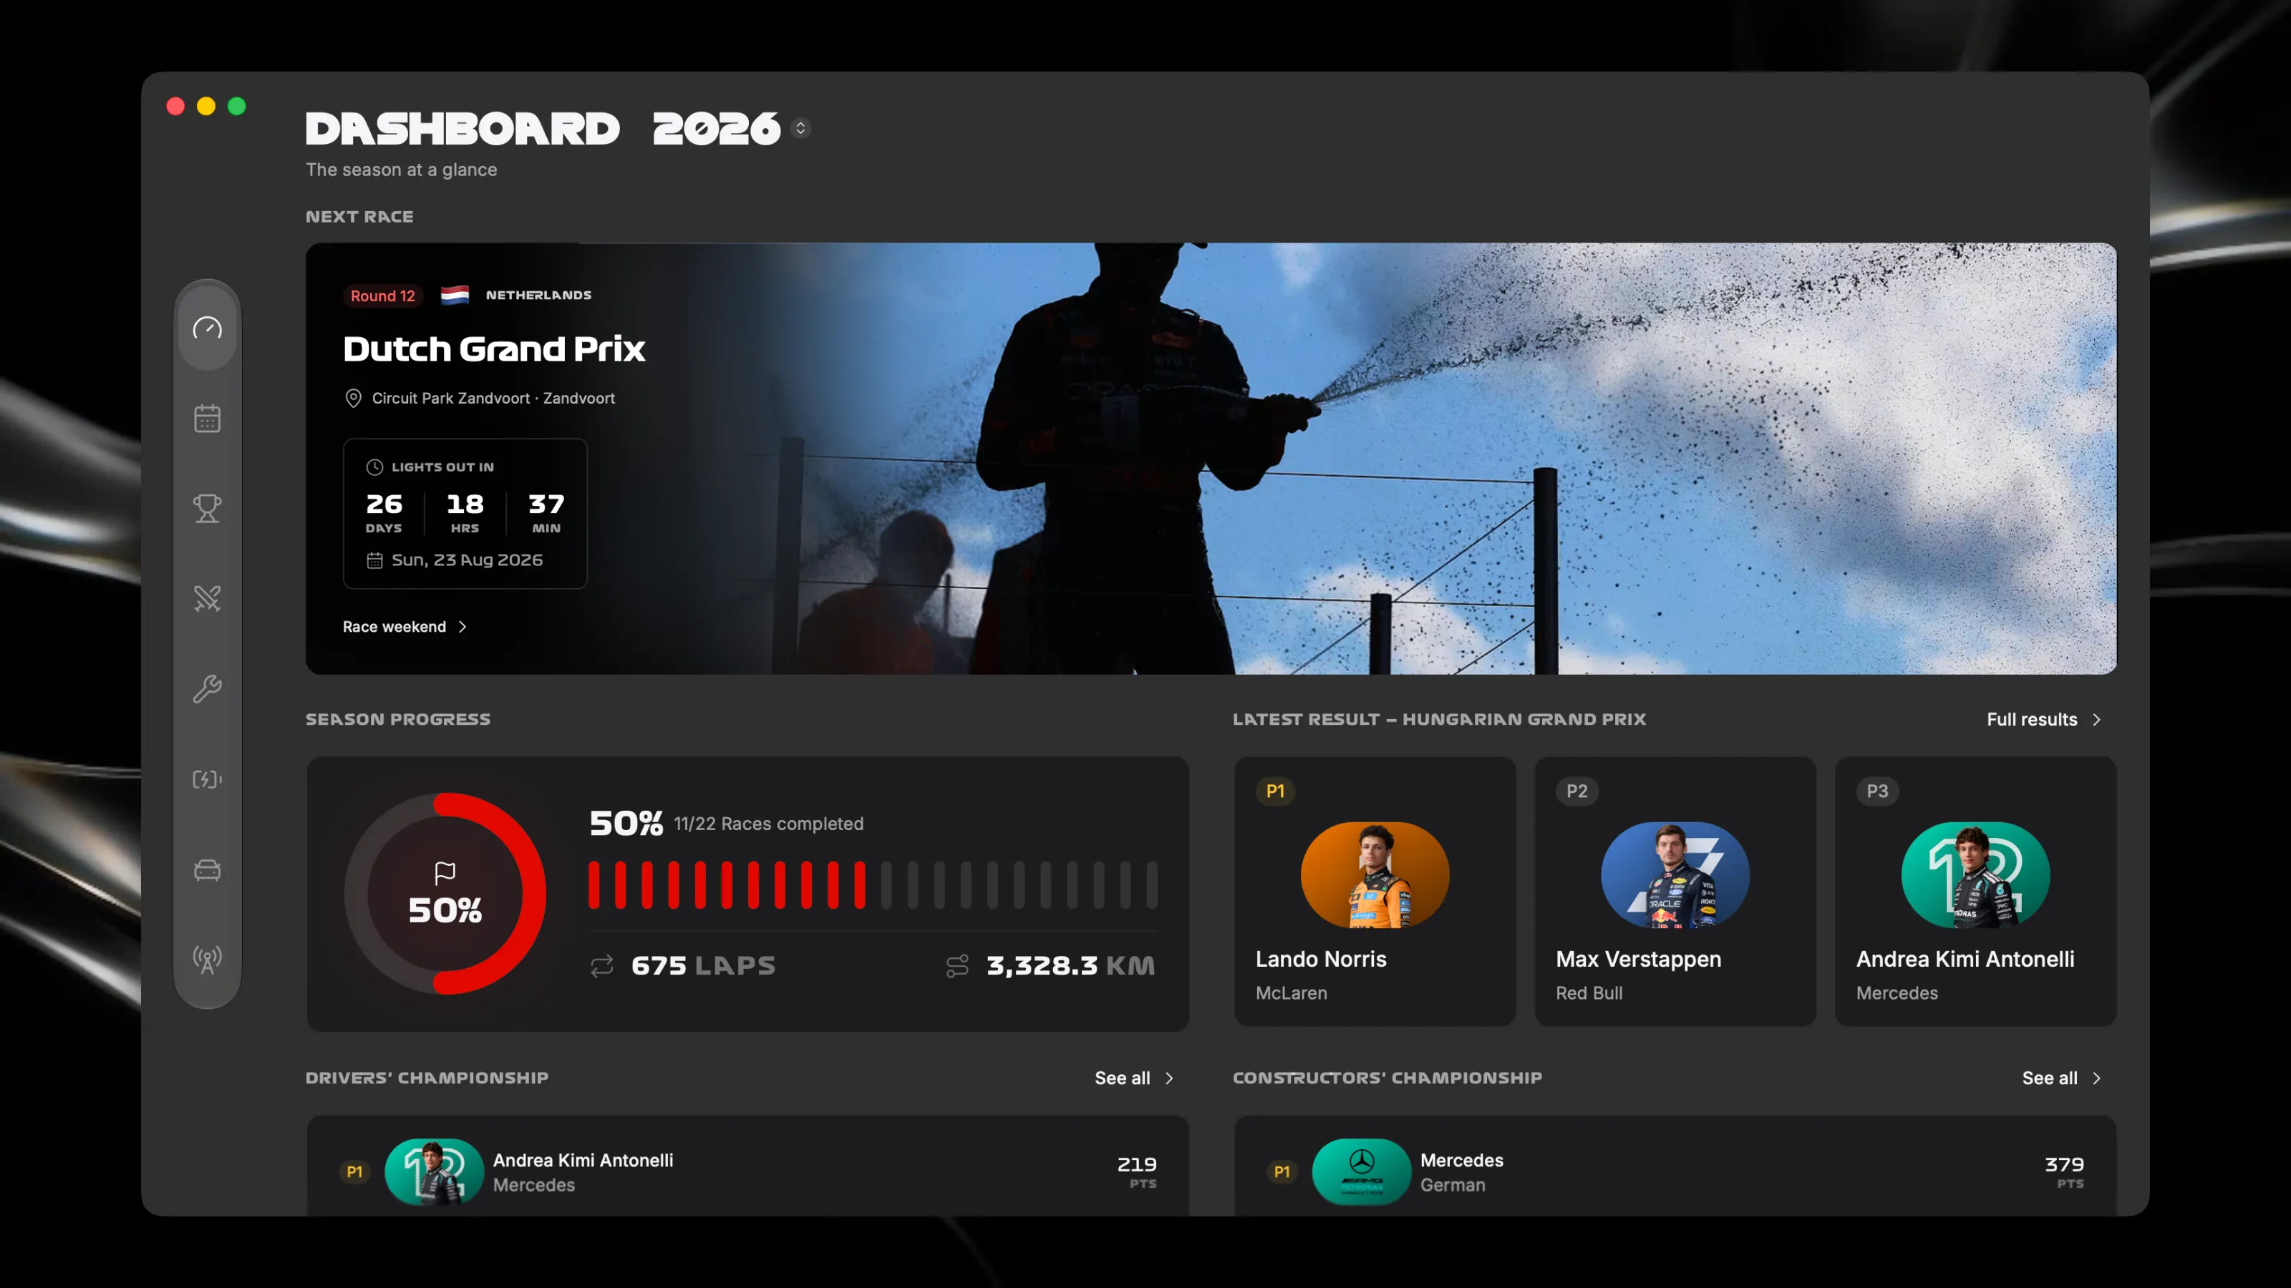Click the clock icon beside Lights Out In
The image size is (2291, 1288).
click(x=374, y=467)
